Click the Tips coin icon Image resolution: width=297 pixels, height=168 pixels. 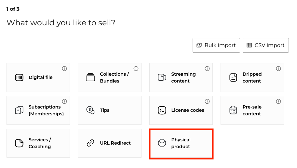click(90, 110)
